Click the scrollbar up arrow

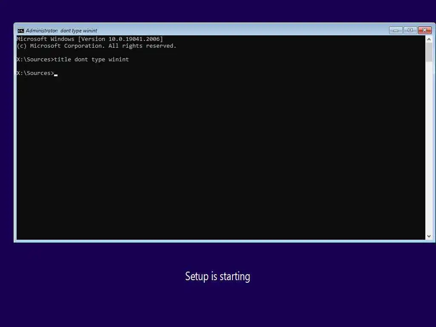tap(429, 39)
